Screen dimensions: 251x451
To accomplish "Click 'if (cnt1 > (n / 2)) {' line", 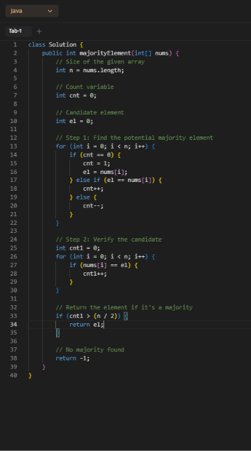I will 91,316.
